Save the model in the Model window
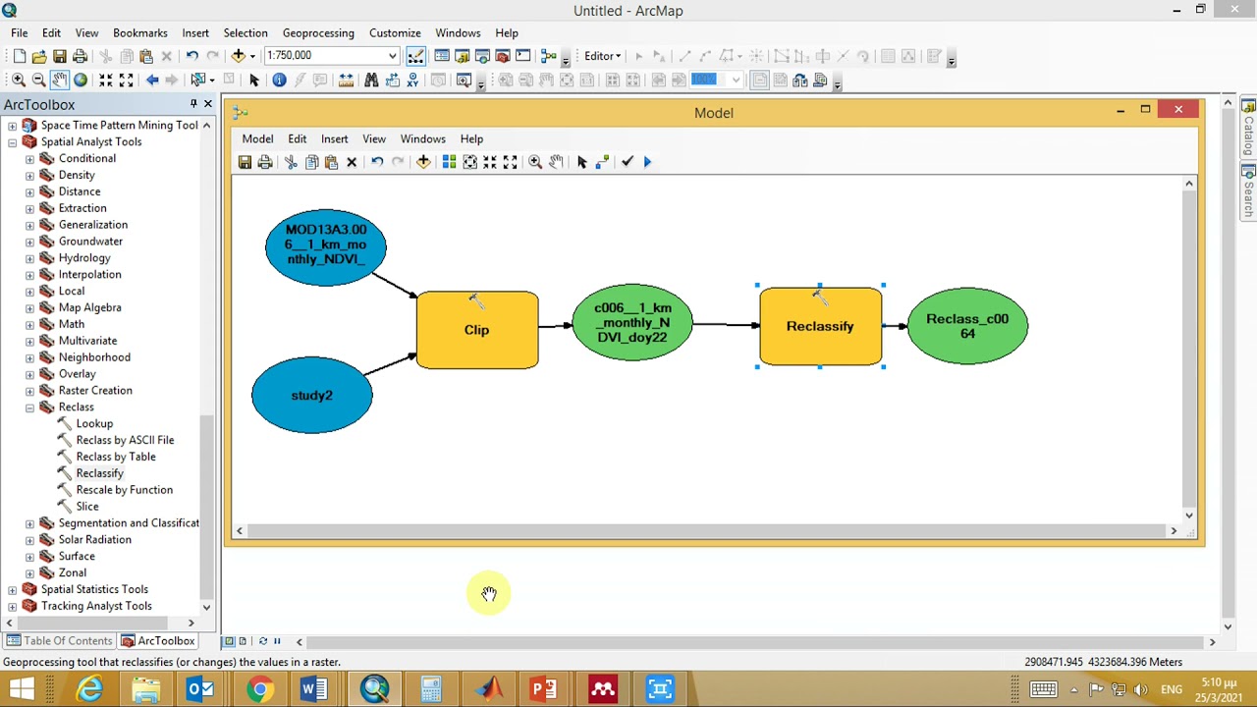This screenshot has width=1257, height=707. (245, 162)
